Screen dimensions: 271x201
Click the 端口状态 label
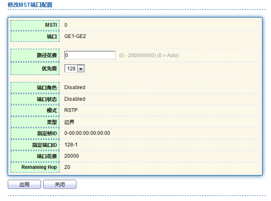tap(47, 99)
